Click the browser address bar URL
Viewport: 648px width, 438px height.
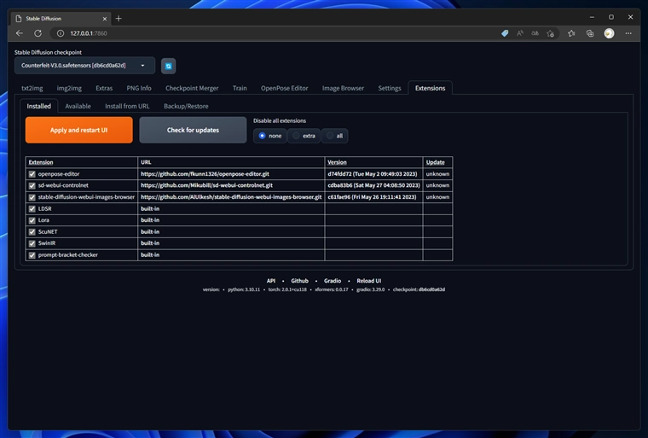click(x=89, y=33)
